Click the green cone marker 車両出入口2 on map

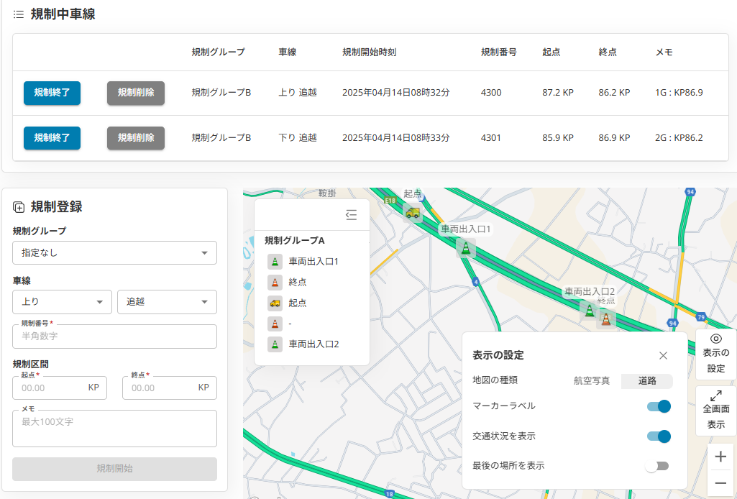(x=590, y=310)
